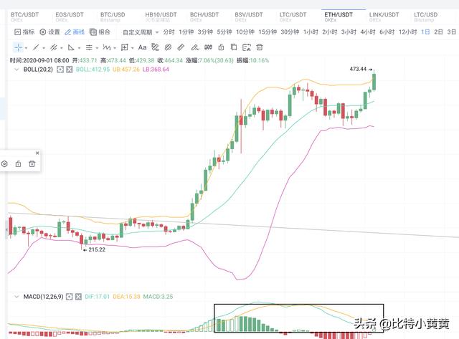This screenshot has height=339, width=459.
Task: Select the 4小时 interval
Action: pyautogui.click(x=368, y=32)
